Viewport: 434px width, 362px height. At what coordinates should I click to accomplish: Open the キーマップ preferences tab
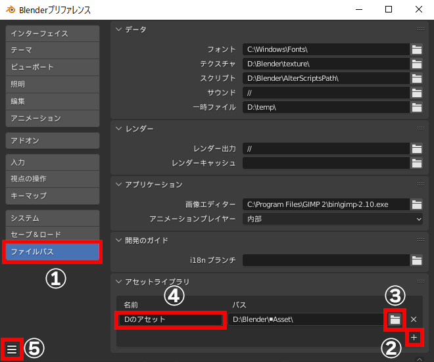(x=53, y=196)
